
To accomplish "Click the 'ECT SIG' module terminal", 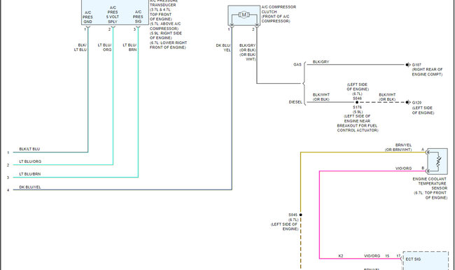I will pos(412,259).
